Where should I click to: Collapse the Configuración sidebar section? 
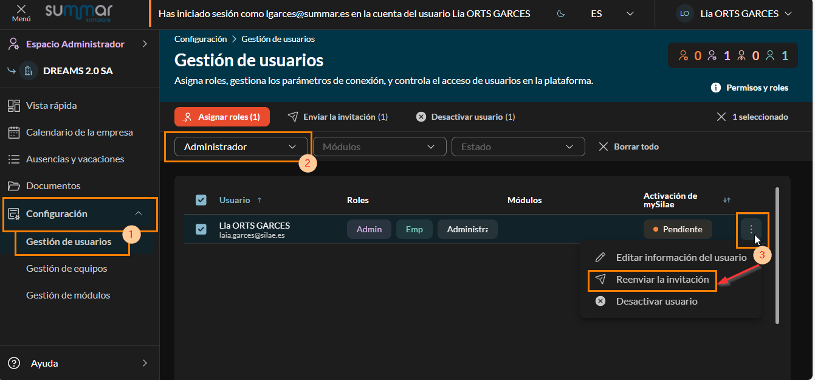(x=139, y=213)
